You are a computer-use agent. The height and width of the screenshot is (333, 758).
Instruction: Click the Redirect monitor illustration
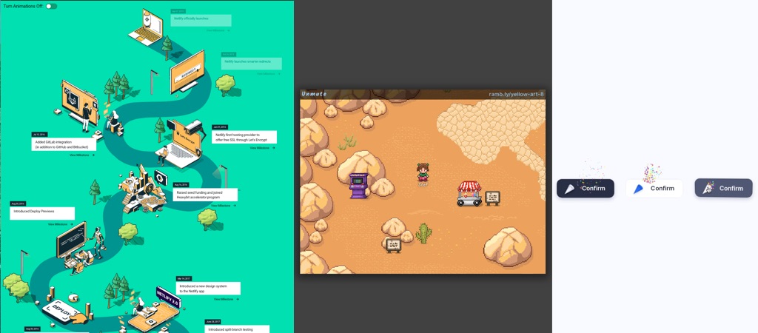187,73
